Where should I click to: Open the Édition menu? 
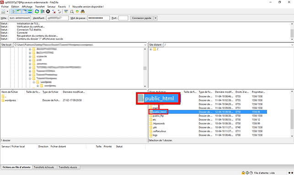[x=15, y=6]
